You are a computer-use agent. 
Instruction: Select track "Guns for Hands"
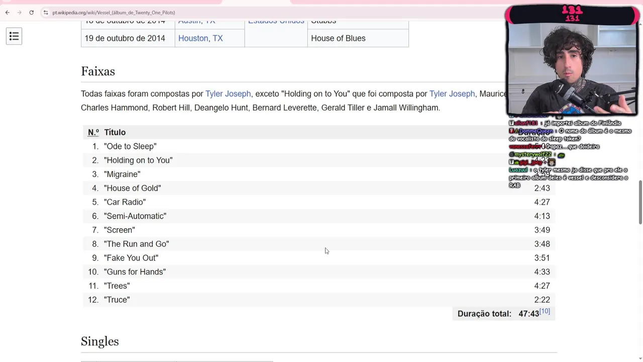tap(135, 272)
